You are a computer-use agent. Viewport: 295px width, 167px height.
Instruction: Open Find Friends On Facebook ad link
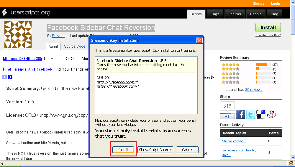click(28, 69)
